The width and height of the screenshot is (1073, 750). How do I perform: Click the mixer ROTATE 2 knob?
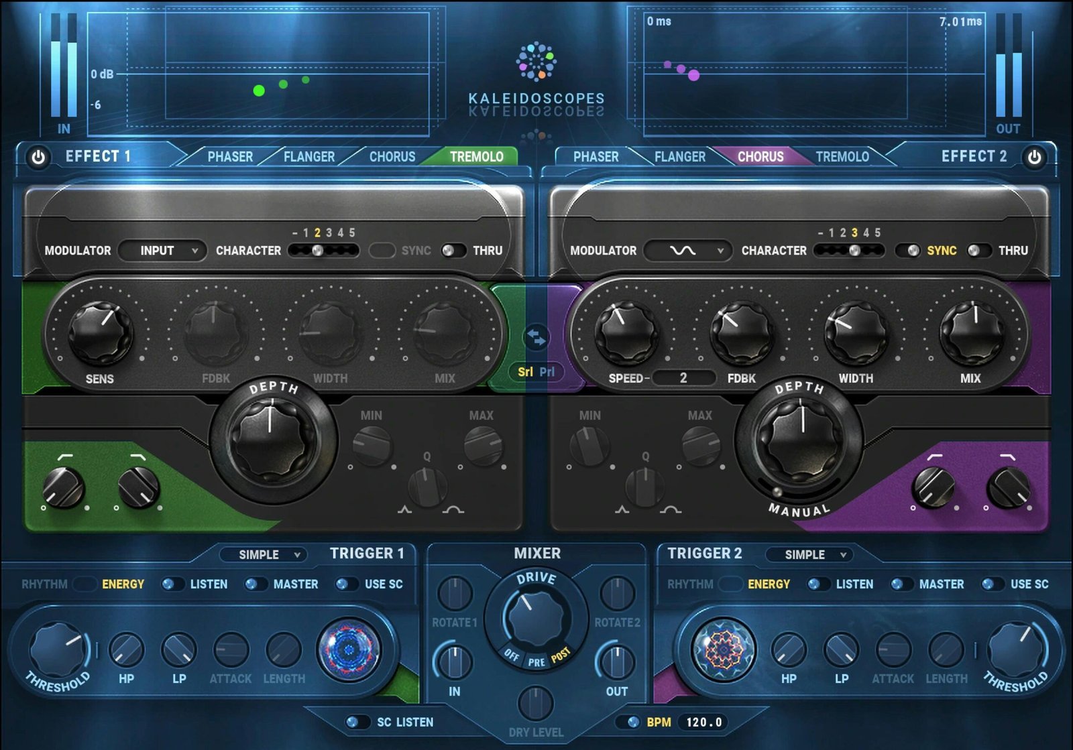[x=617, y=593]
